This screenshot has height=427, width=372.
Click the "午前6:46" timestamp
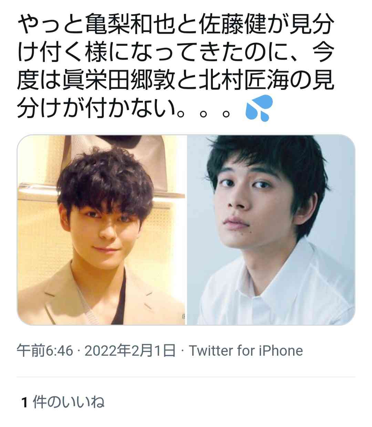(45, 351)
